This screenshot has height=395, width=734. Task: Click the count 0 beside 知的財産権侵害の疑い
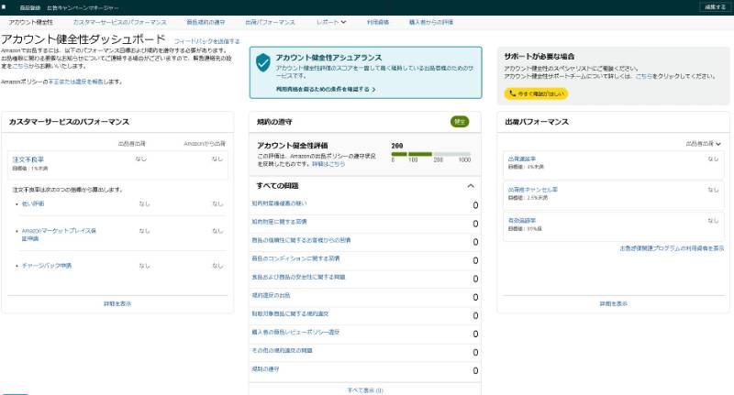tap(475, 205)
